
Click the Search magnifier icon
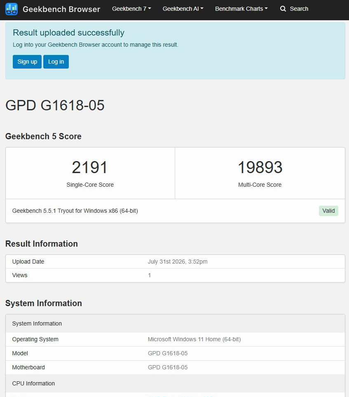tap(283, 9)
